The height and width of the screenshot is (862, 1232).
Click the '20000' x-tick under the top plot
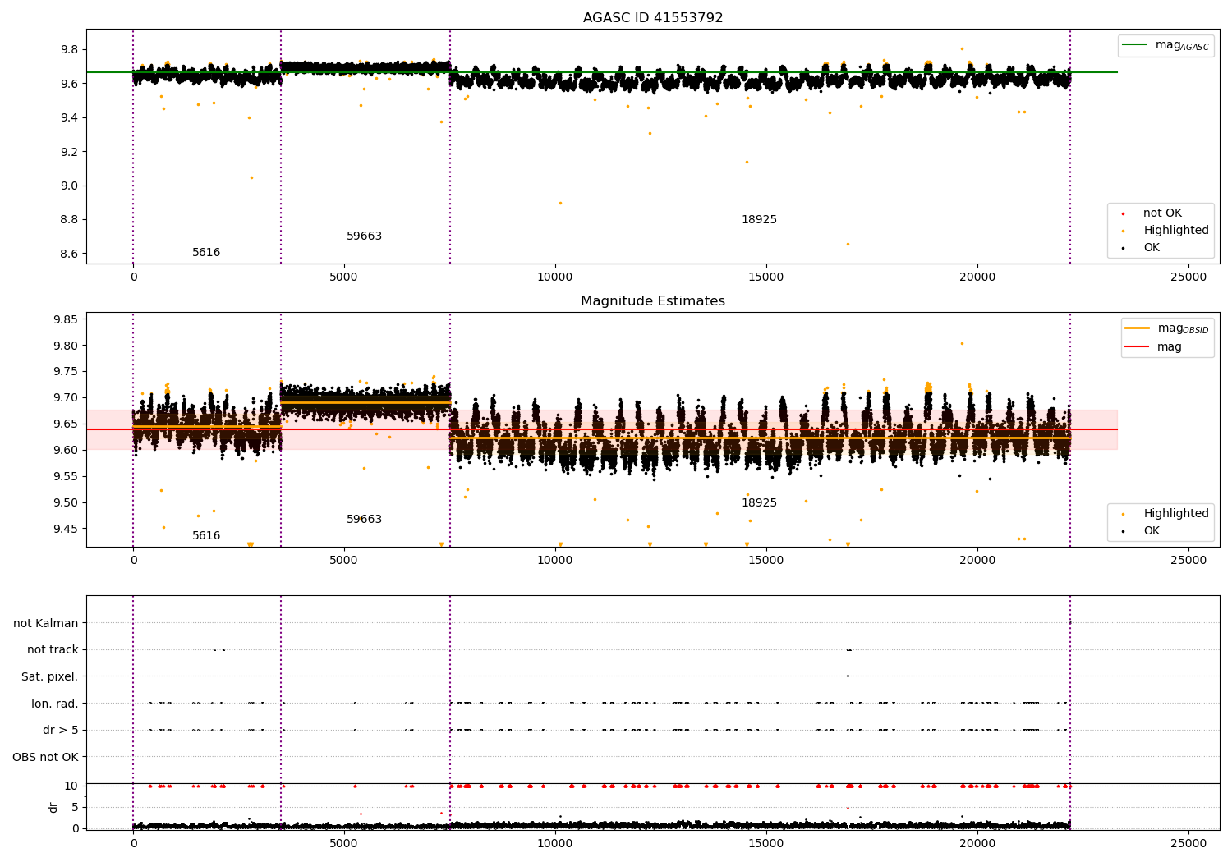[977, 277]
